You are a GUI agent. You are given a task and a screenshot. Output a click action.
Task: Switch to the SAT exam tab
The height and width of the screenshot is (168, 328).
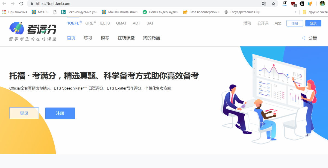(150, 23)
